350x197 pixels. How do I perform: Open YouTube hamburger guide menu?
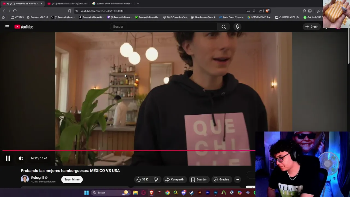tap(7, 27)
